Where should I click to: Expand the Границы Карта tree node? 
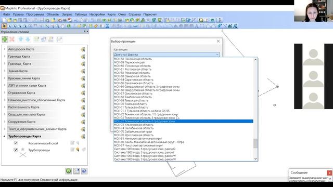pyautogui.click(x=5, y=56)
